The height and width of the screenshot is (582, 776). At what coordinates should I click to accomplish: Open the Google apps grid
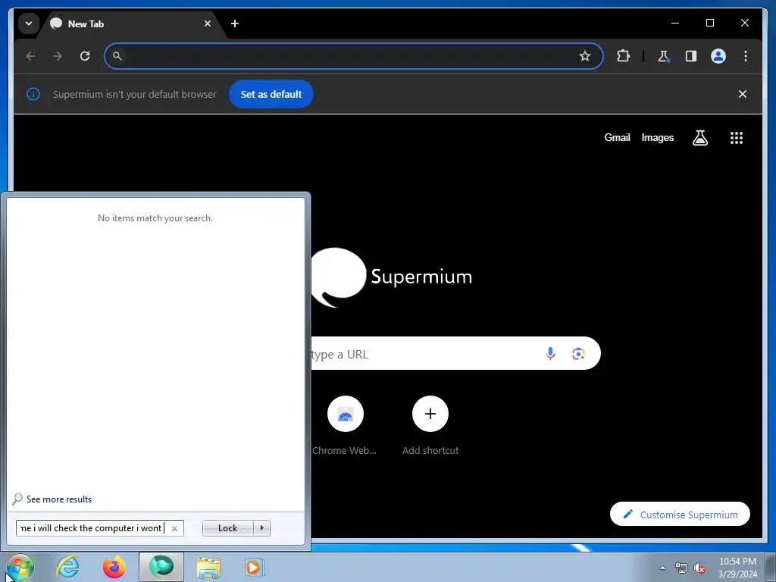click(x=737, y=138)
